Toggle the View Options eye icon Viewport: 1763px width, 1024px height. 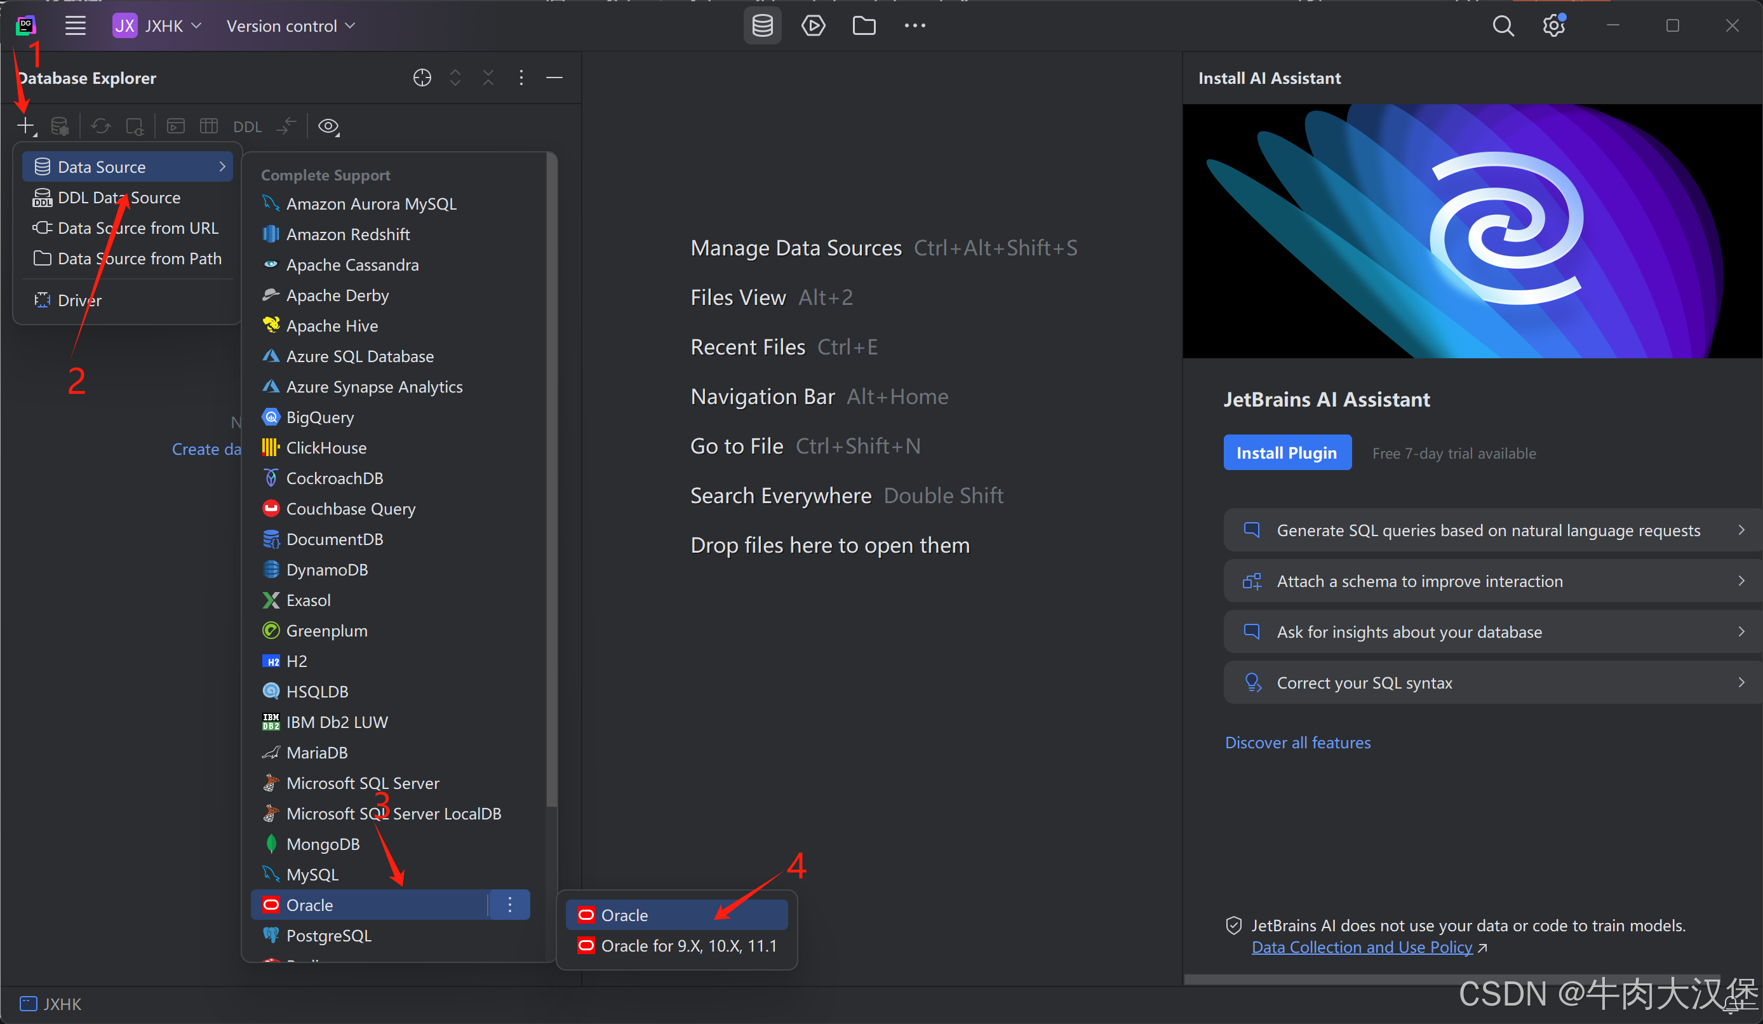pos(329,126)
